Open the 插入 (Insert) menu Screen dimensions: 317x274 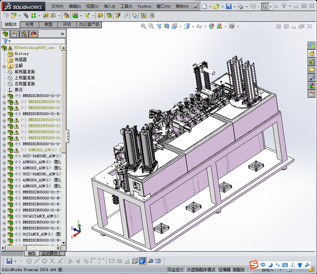[109, 6]
